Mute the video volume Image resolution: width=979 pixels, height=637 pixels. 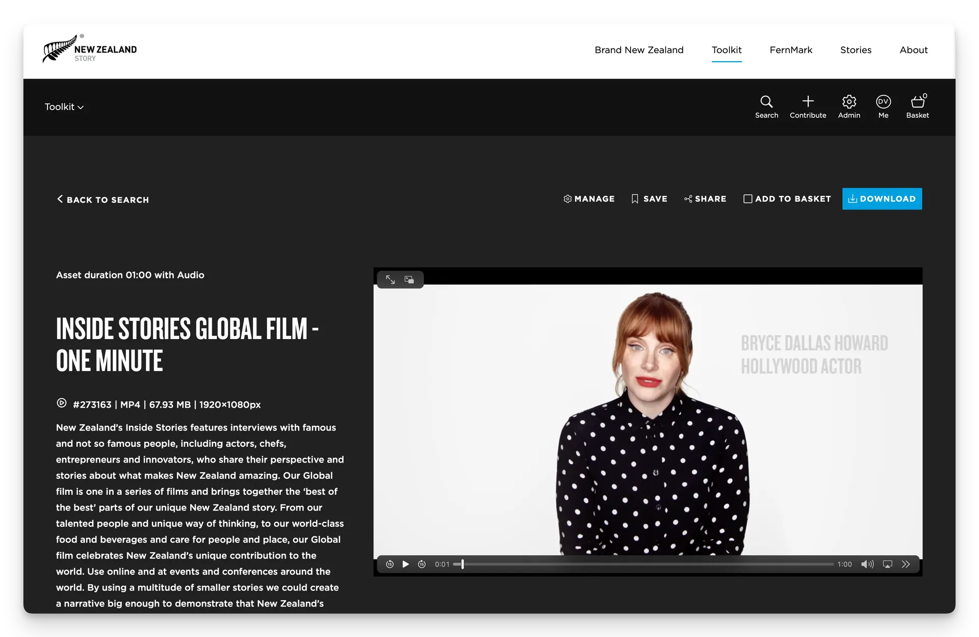tap(867, 564)
